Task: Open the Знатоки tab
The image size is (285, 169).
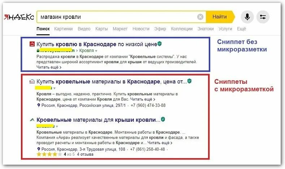Action: tap(206, 29)
